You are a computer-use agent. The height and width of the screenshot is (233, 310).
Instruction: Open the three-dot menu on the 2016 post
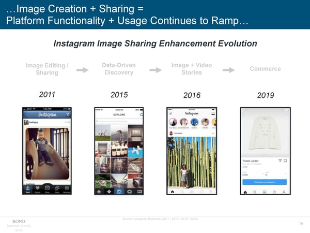pos(212,132)
